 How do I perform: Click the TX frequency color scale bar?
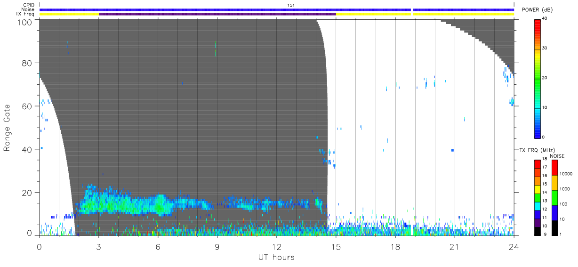coord(538,198)
